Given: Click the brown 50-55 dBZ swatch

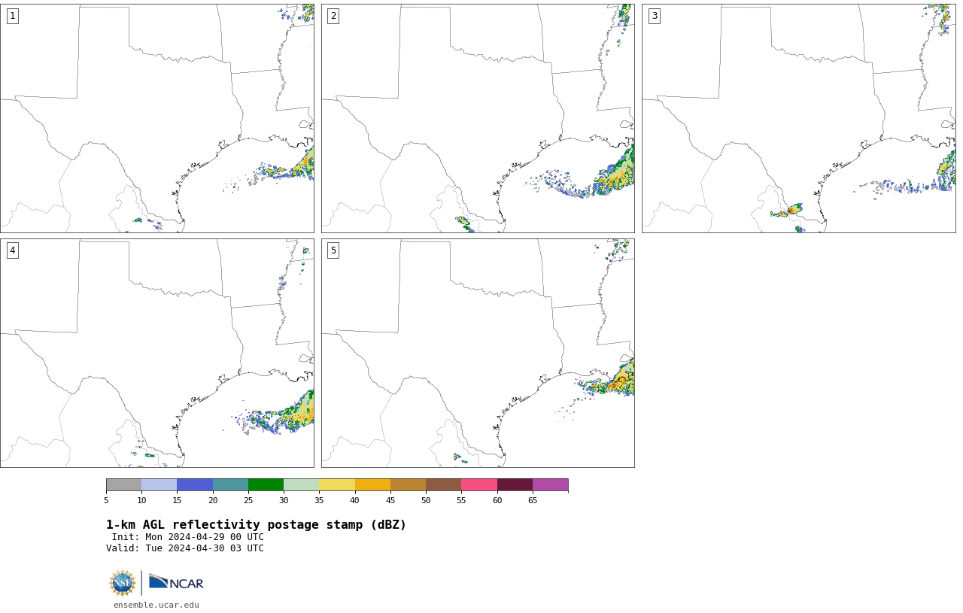Looking at the screenshot, I should 443,485.
